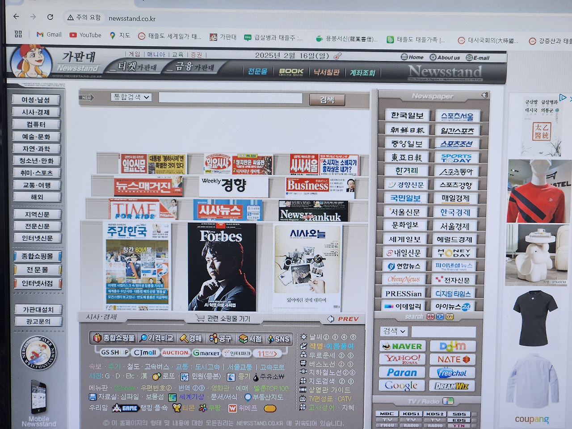Collapse the Newspaper panel arrow icon
The height and width of the screenshot is (429, 572).
(484, 95)
